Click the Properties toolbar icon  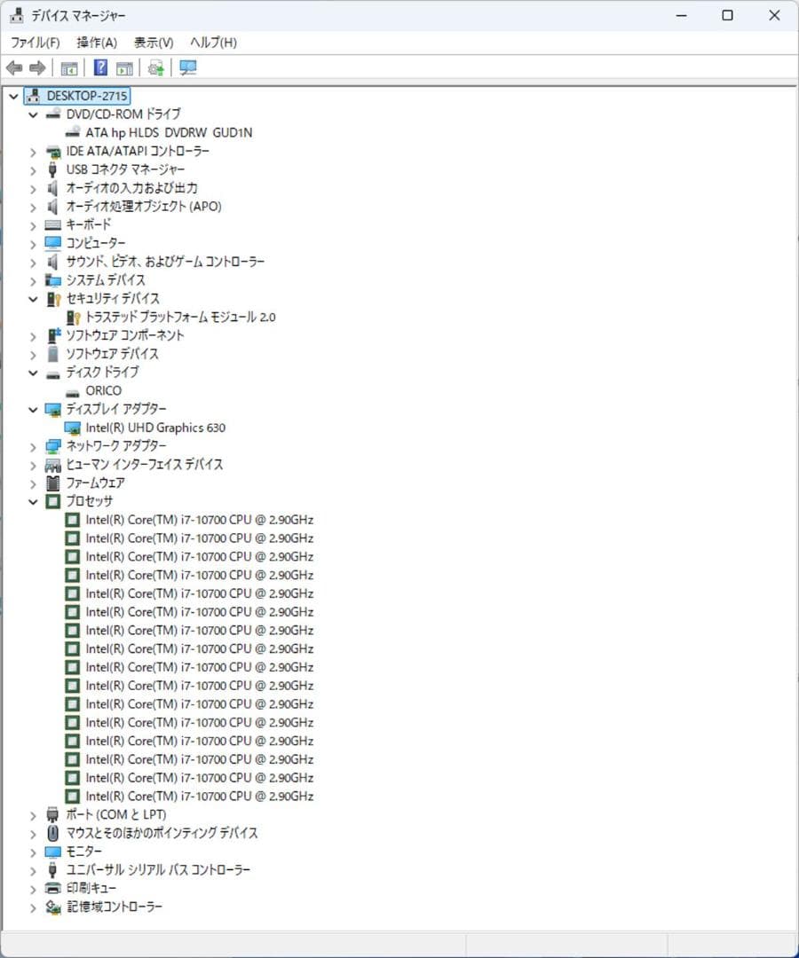click(x=125, y=67)
